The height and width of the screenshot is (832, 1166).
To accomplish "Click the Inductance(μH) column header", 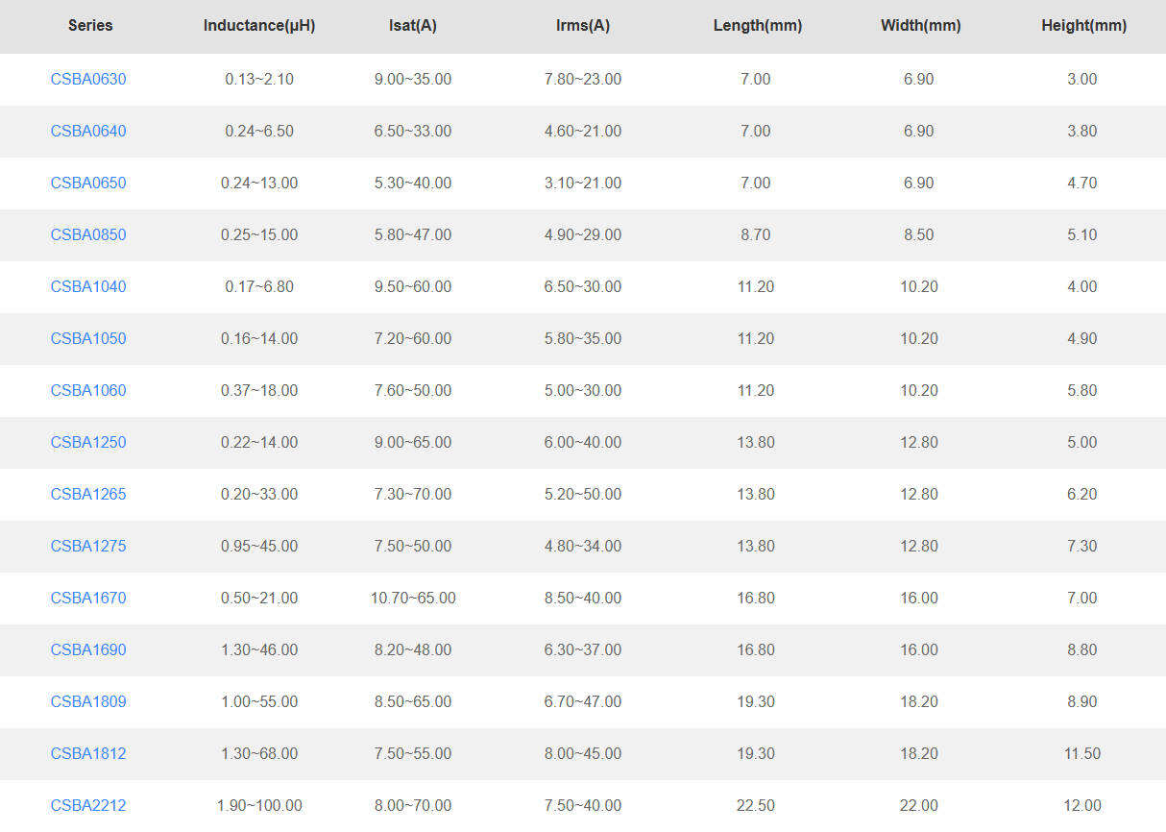I will (x=259, y=26).
